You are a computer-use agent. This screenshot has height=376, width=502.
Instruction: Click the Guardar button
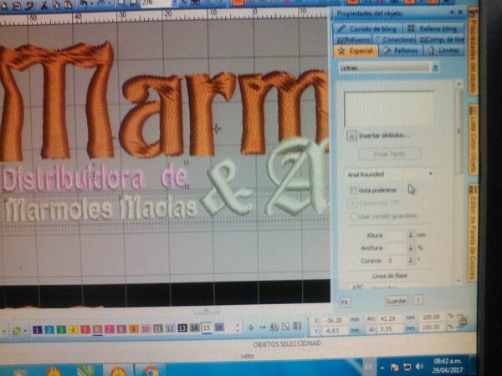click(397, 301)
